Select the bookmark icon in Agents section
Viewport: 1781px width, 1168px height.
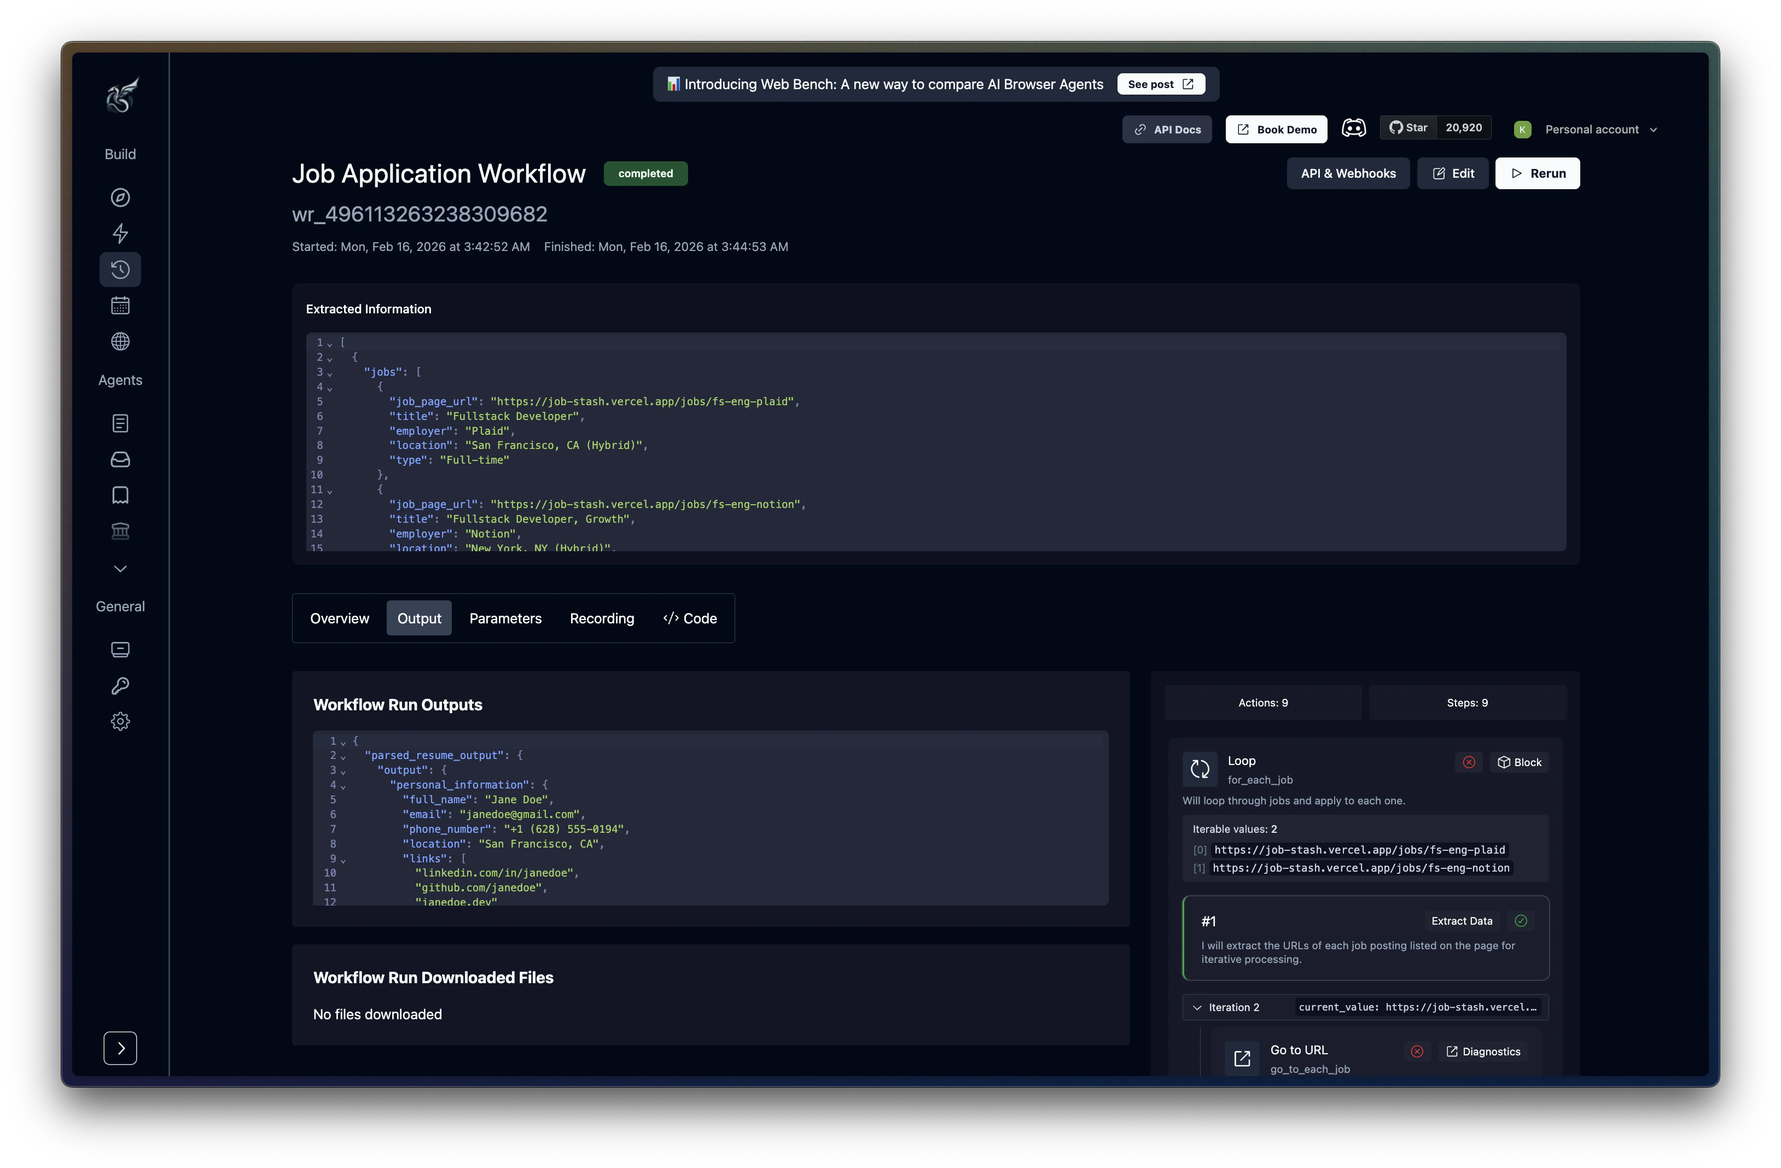[120, 494]
